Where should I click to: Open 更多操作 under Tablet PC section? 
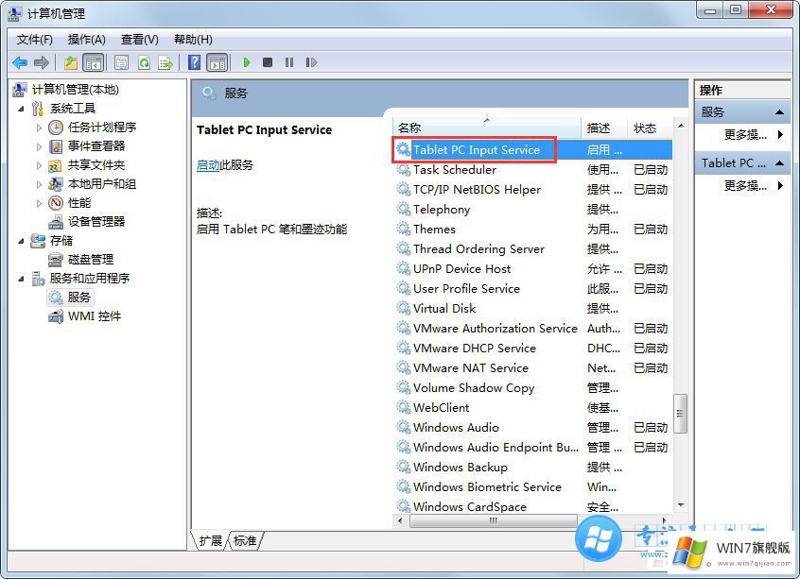[753, 186]
